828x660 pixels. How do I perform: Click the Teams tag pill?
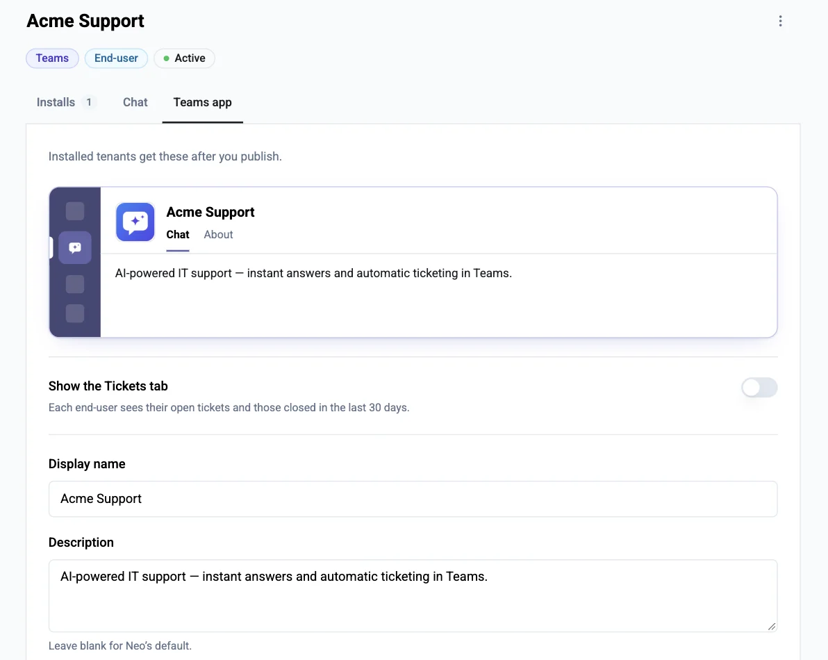coord(52,58)
